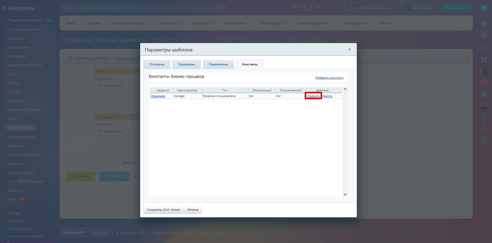The width and height of the screenshot is (492, 243).
Task: Click the Привязка к пользователю type cell
Action: [x=225, y=96]
